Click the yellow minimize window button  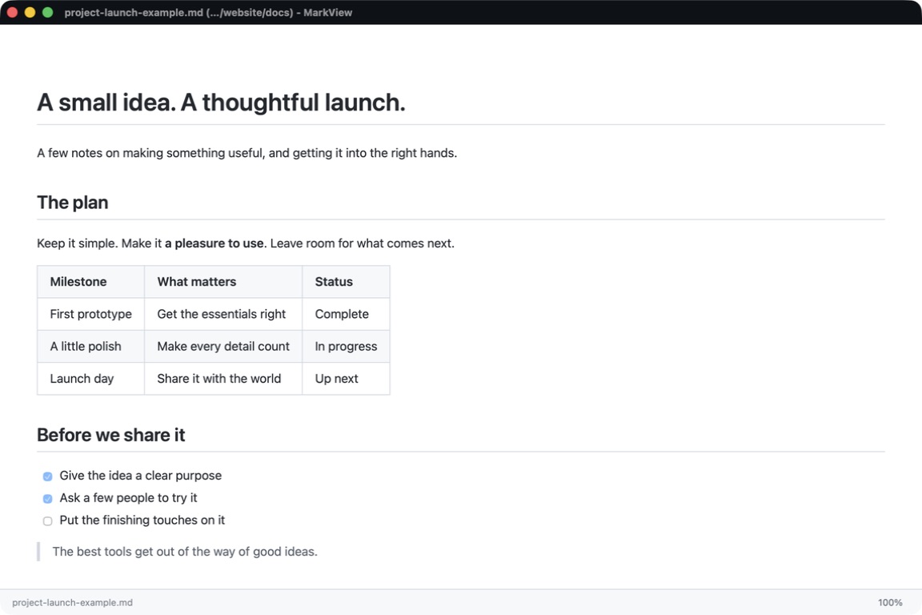[x=30, y=12]
